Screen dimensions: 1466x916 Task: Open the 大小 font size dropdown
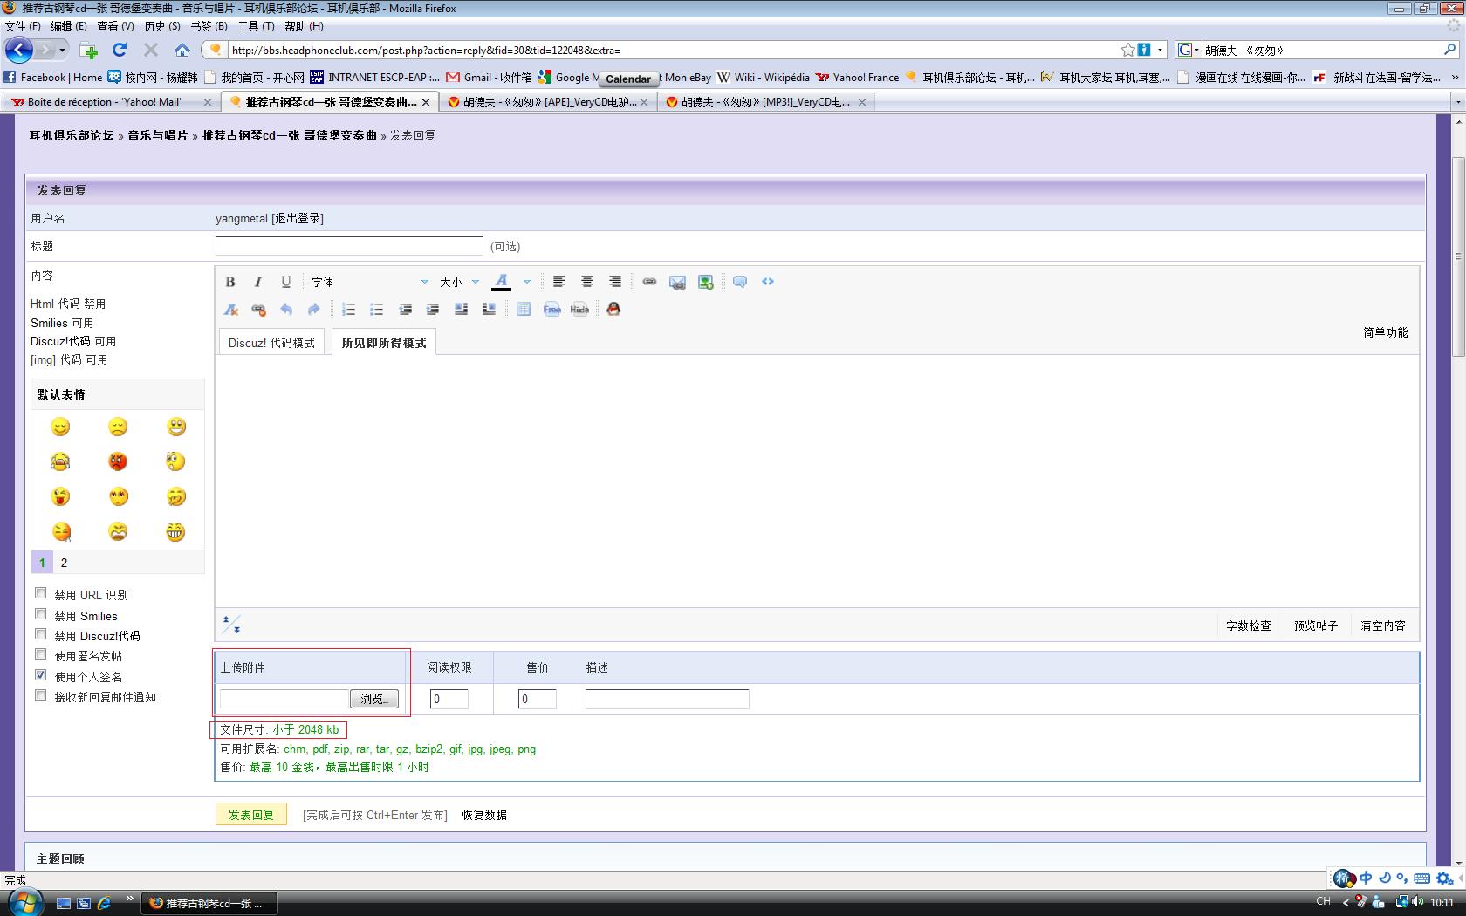pyautogui.click(x=460, y=282)
